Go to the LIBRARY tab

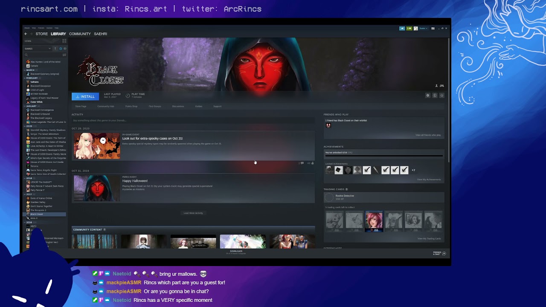click(58, 34)
